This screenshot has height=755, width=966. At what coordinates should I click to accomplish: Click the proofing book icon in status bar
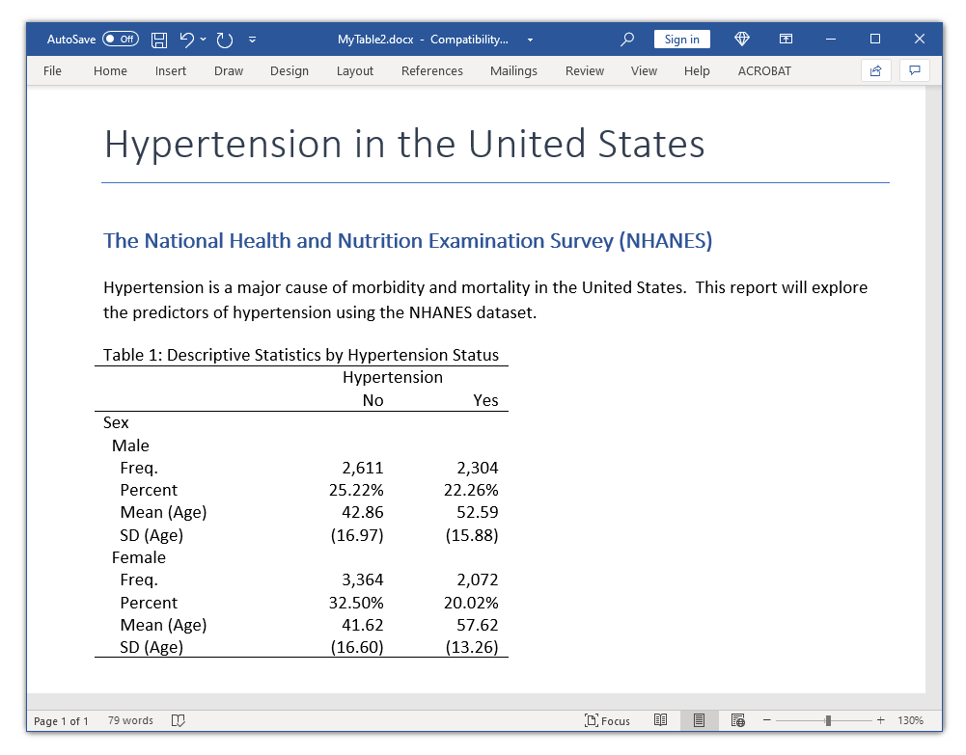click(x=178, y=720)
